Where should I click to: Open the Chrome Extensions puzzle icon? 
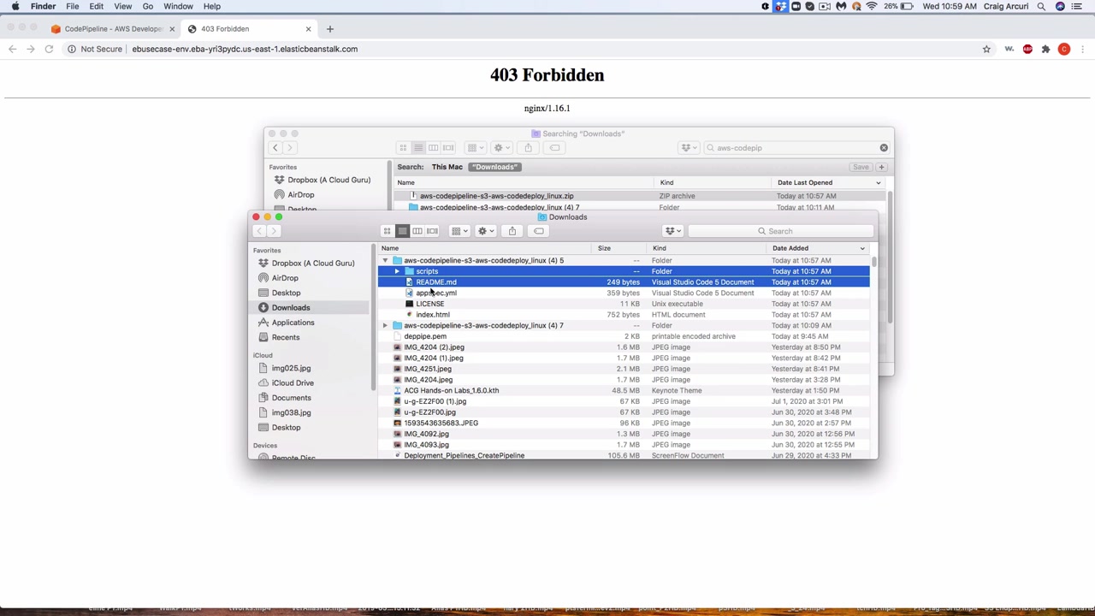(x=1045, y=49)
